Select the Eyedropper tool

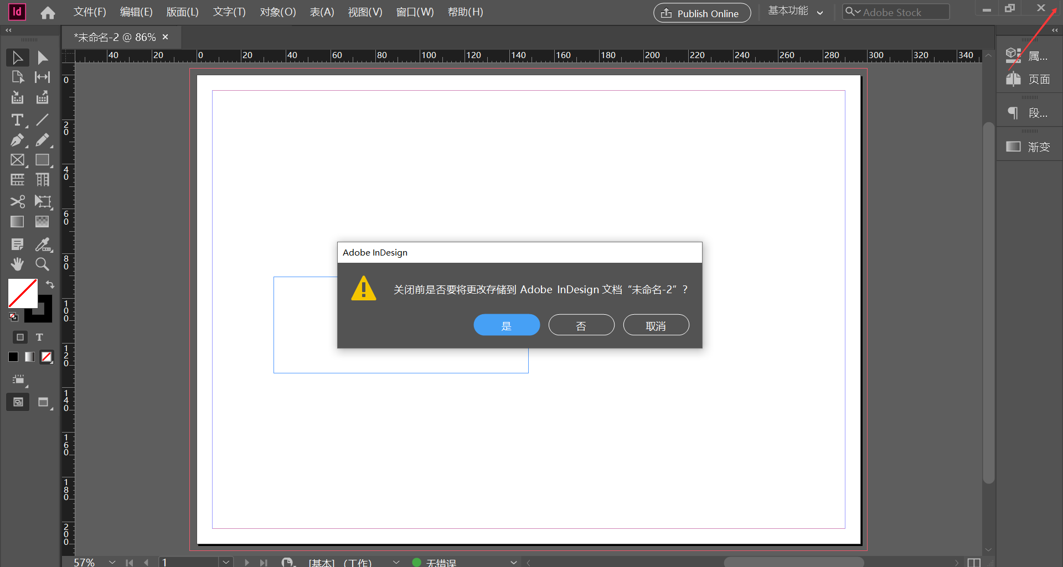click(x=43, y=244)
